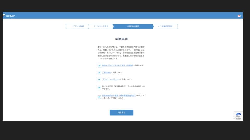The height and width of the screenshot is (140, 250).
Task: Open the ご利用規約 link
Action: (107, 72)
